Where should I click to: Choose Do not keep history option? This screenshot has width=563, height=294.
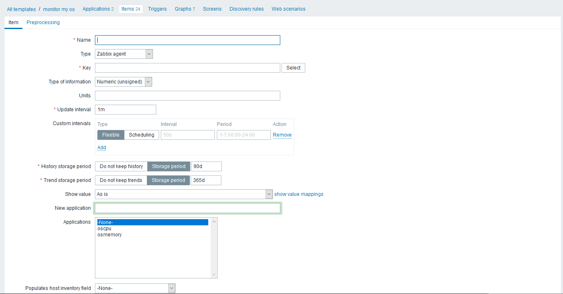pos(121,166)
